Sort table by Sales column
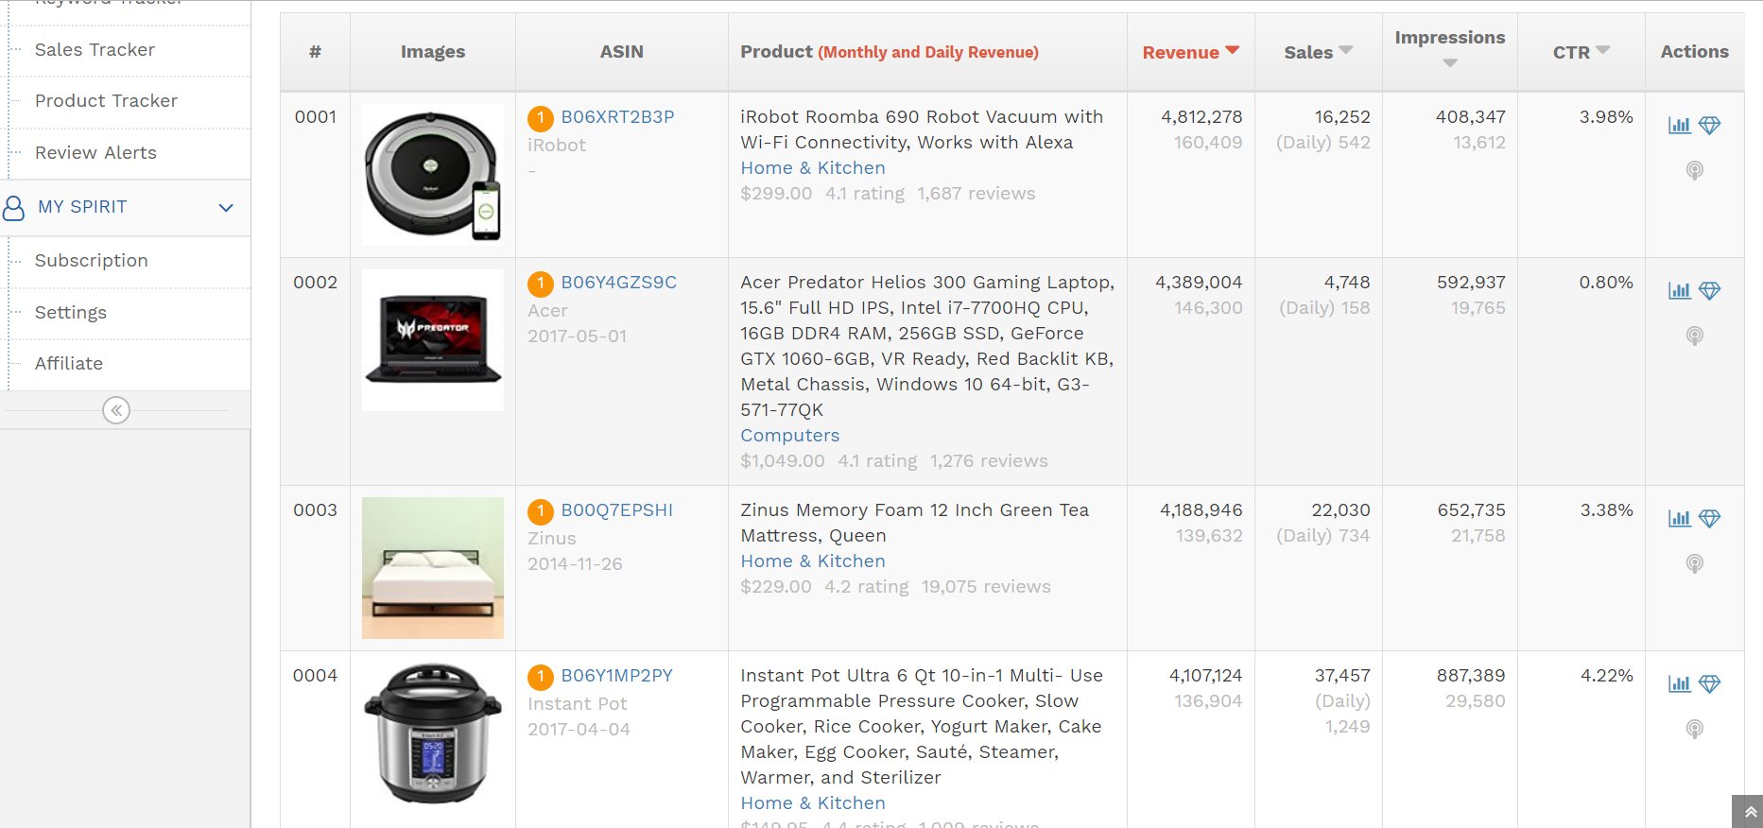 coord(1318,52)
